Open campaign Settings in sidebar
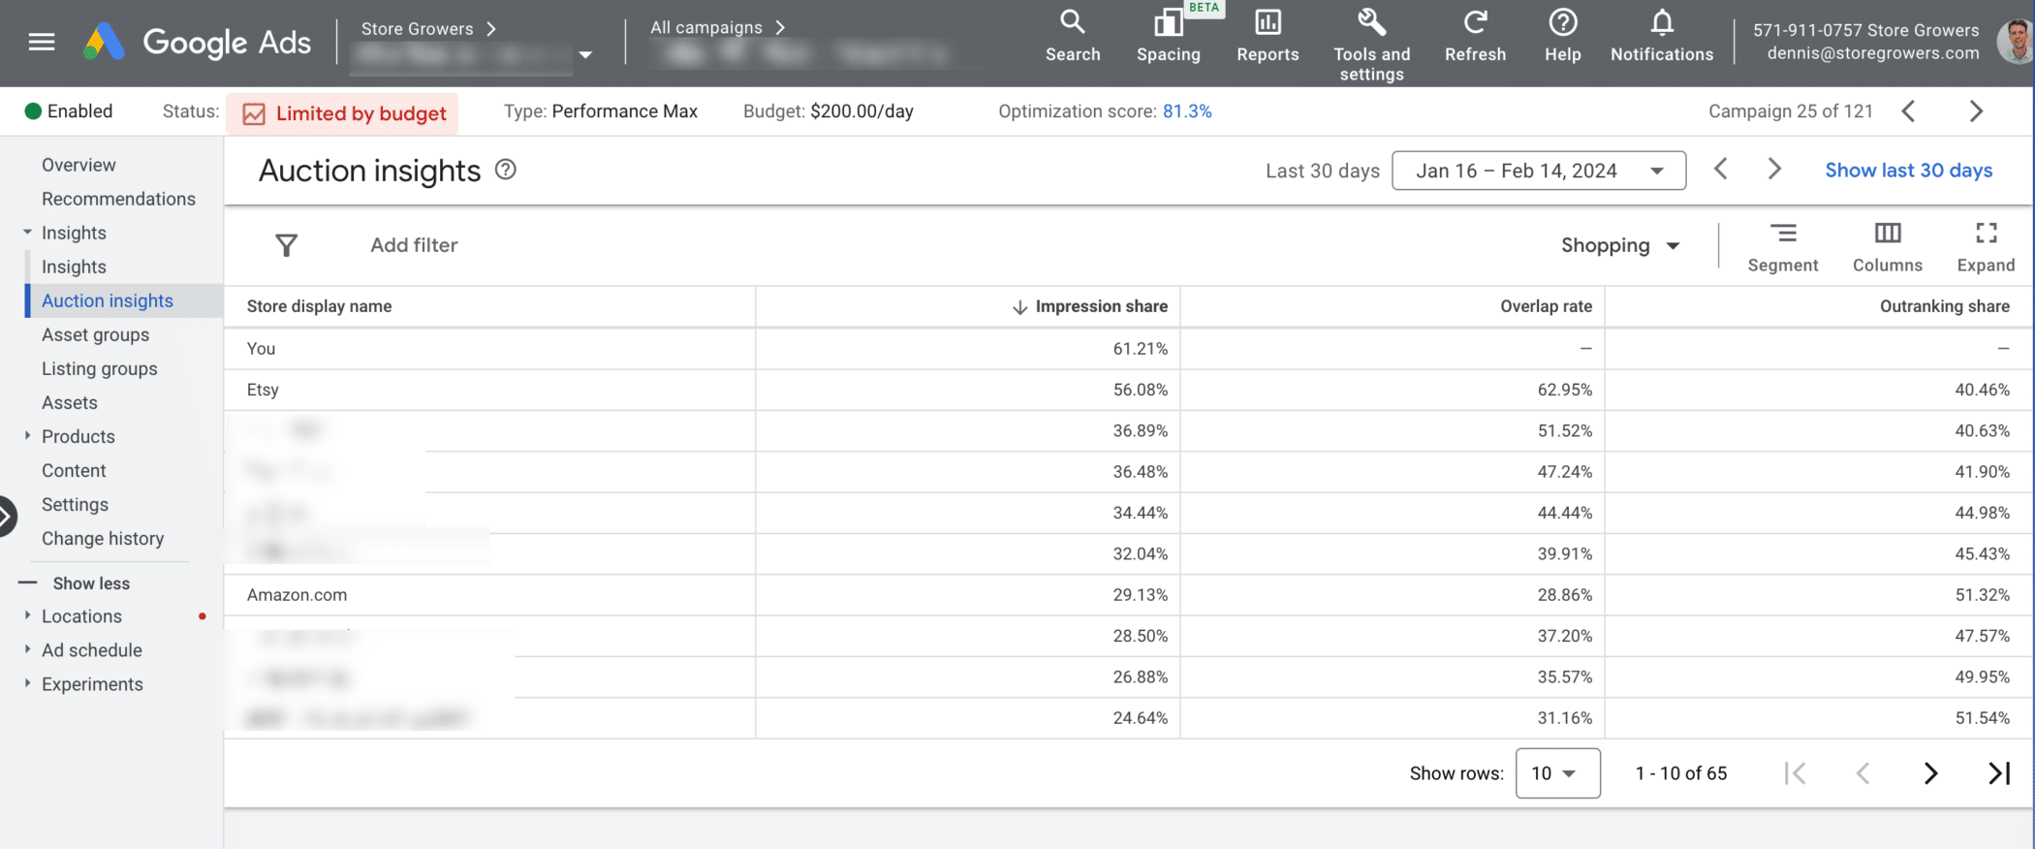The height and width of the screenshot is (849, 2035). pyautogui.click(x=75, y=504)
